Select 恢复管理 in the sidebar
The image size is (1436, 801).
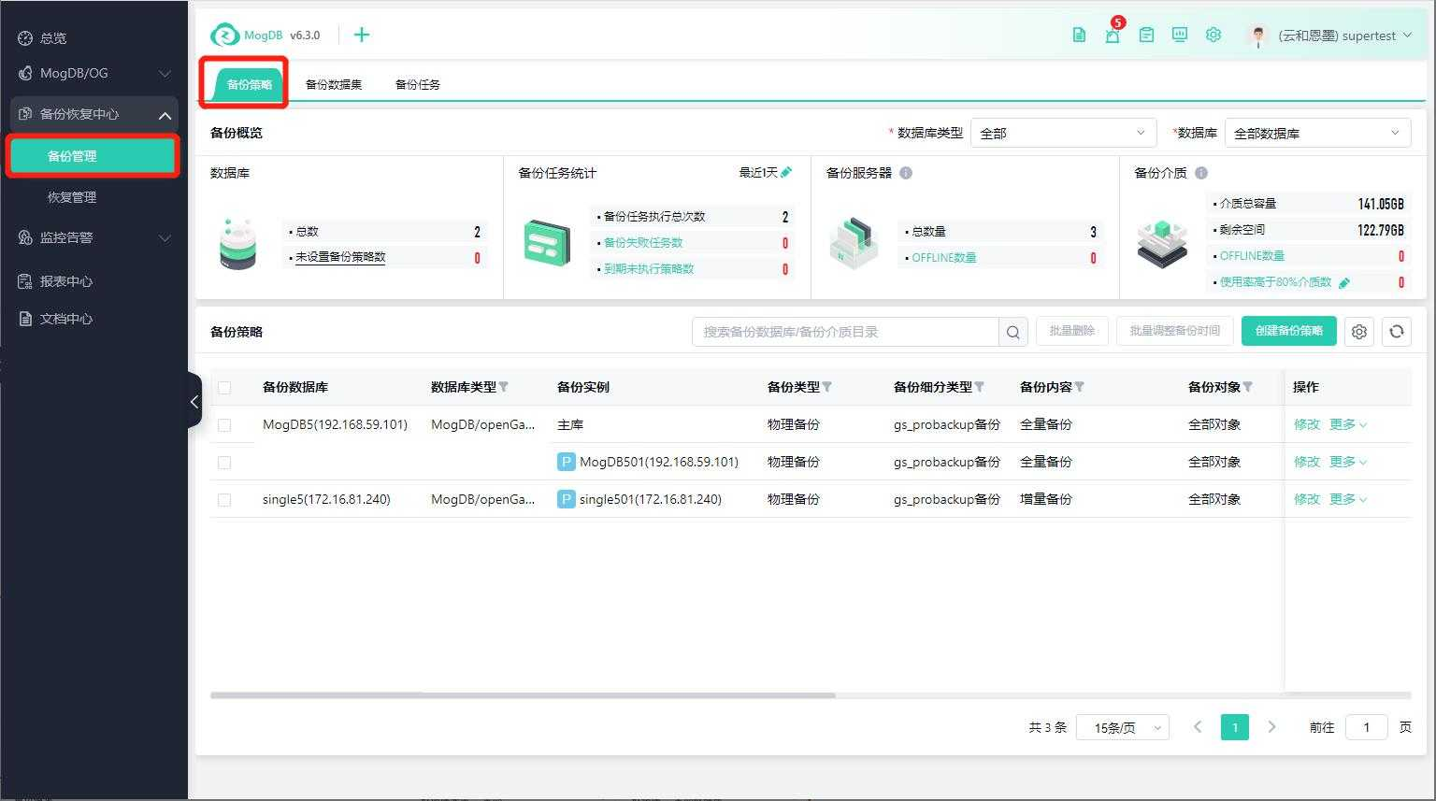72,197
